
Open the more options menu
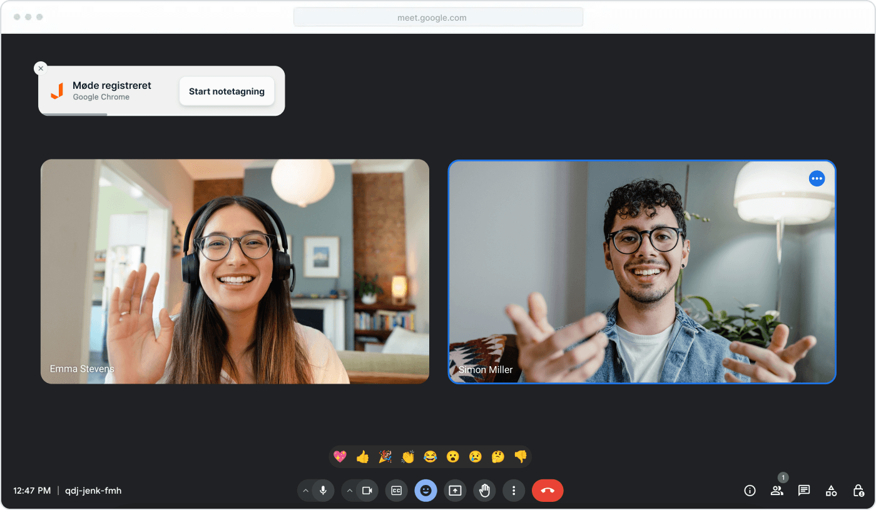point(514,491)
